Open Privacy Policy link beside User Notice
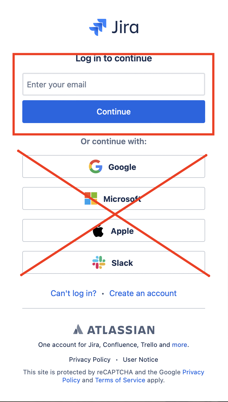This screenshot has height=402, width=228. [90, 359]
